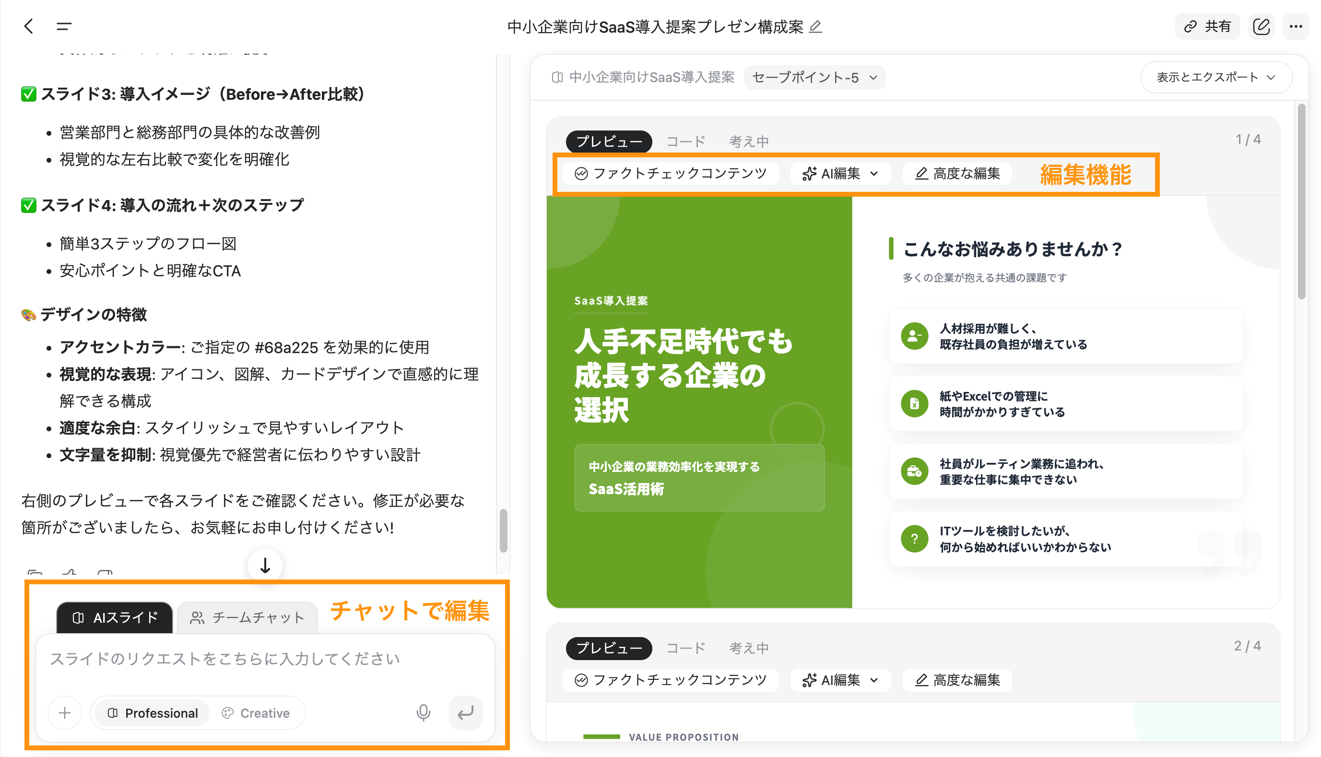Expand the 表示とエクスポート menu
The image size is (1321, 757).
[x=1216, y=77]
